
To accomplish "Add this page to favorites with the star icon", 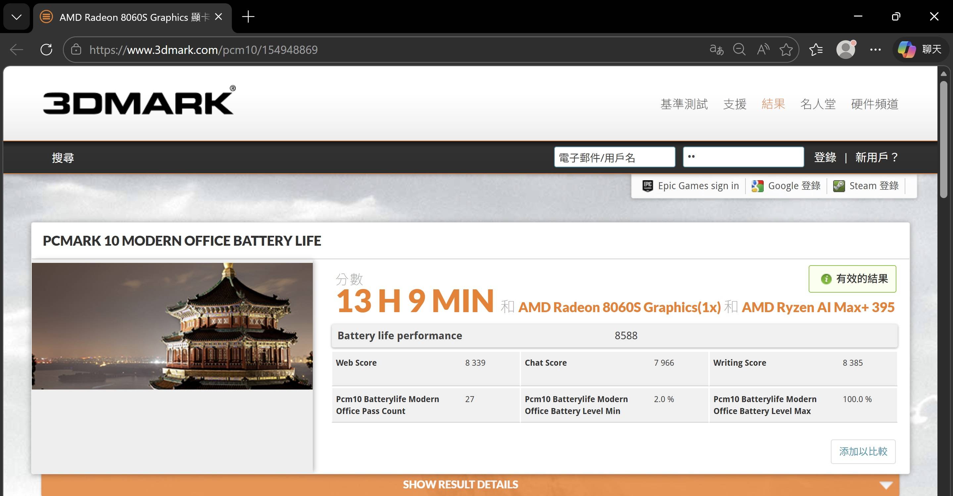I will (x=786, y=50).
